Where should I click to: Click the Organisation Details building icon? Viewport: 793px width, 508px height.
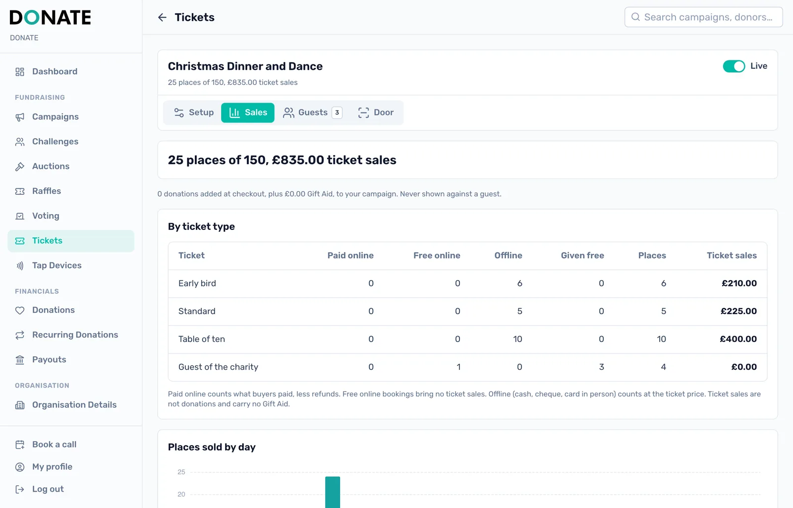point(20,405)
